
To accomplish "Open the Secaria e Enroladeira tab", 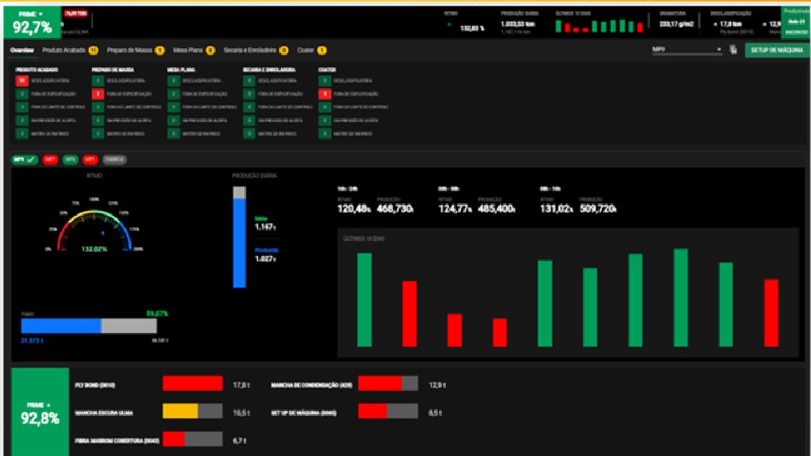I will click(250, 50).
